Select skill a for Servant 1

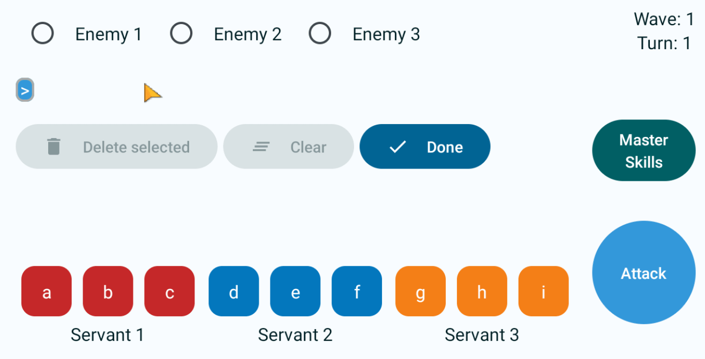pos(47,291)
